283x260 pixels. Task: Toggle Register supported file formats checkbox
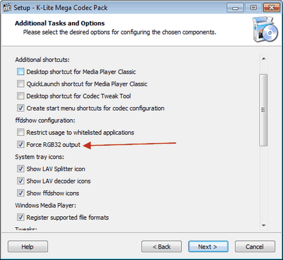point(20,218)
